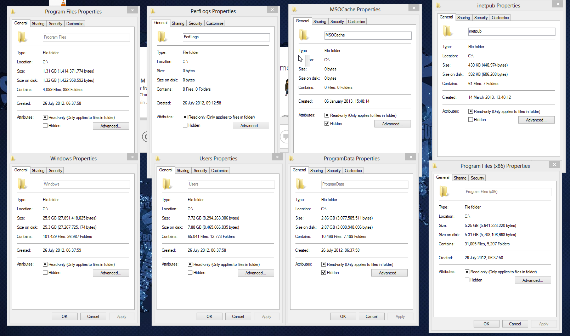Image resolution: width=570 pixels, height=336 pixels.
Task: Click the large folder icon in Program Files Properties
Action: (x=22, y=37)
